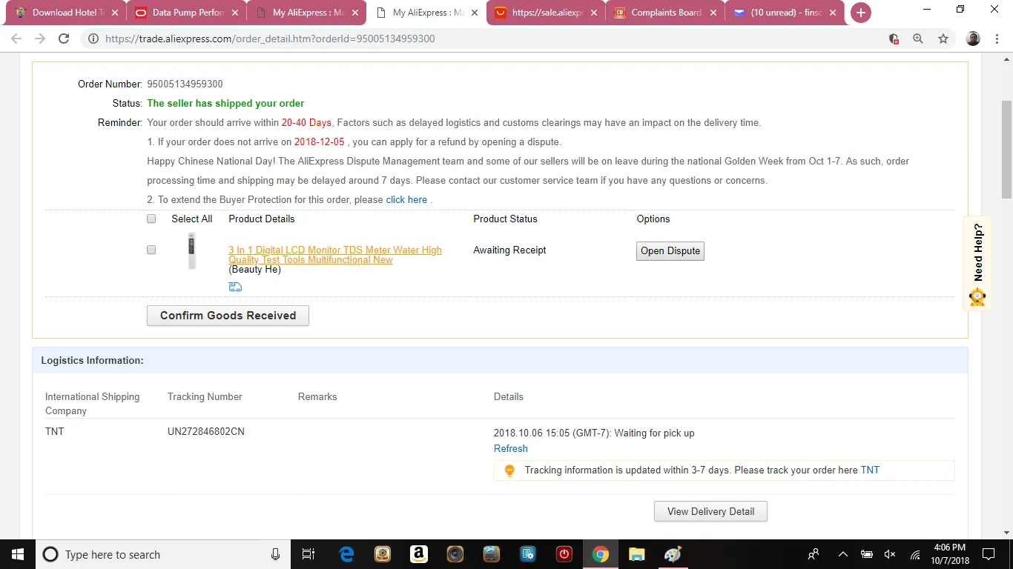The width and height of the screenshot is (1013, 569).
Task: Open the Amazon app in the taskbar
Action: tap(418, 554)
